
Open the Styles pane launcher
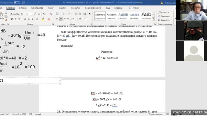pyautogui.click(x=155, y=24)
